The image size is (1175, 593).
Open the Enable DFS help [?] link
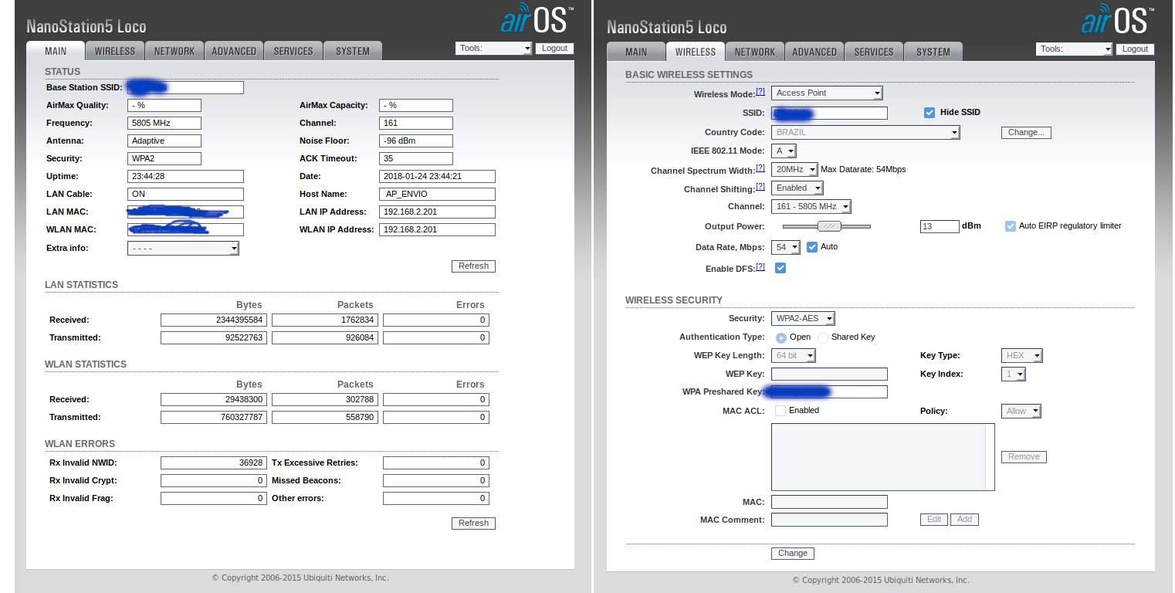[x=760, y=267]
